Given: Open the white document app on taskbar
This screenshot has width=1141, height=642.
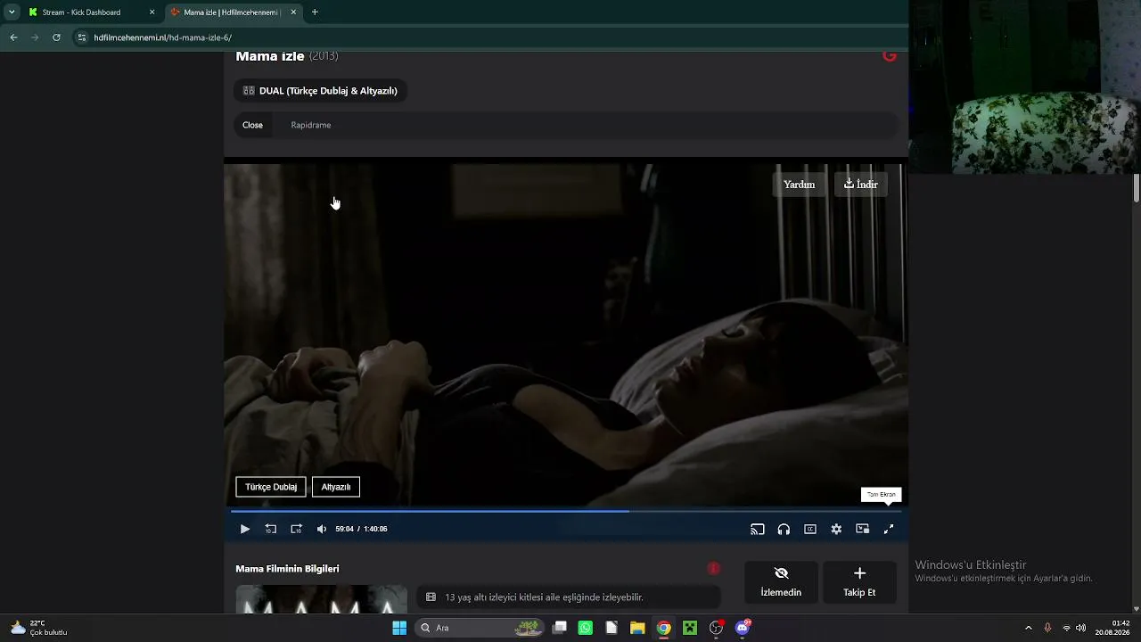Looking at the screenshot, I should coord(612,628).
